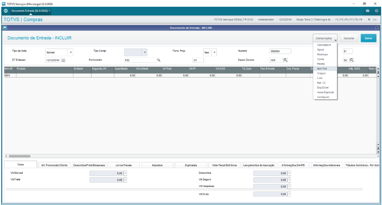Open the Informações DANFE tab
The image size is (382, 205).
[x=293, y=165]
